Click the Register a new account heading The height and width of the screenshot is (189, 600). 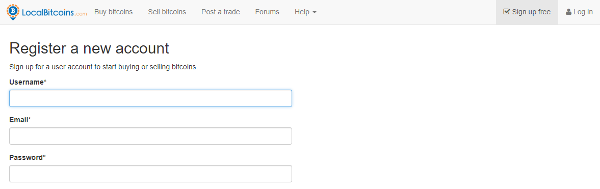pyautogui.click(x=89, y=48)
